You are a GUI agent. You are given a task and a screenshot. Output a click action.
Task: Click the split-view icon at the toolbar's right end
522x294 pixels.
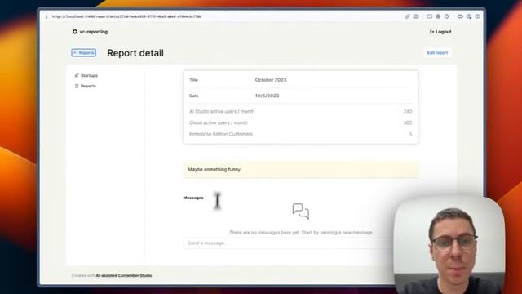tap(477, 16)
